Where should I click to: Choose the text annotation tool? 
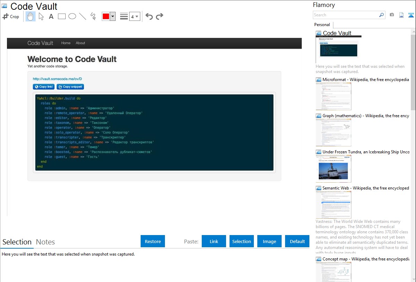pos(51,16)
